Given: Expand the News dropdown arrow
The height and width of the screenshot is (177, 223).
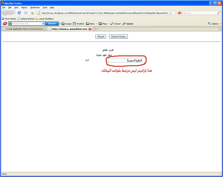Looking at the screenshot, I should pyautogui.click(x=97, y=24).
